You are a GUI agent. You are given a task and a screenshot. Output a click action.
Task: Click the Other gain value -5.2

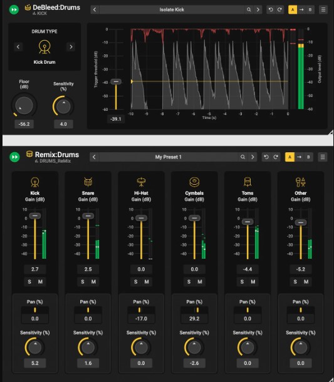point(301,269)
